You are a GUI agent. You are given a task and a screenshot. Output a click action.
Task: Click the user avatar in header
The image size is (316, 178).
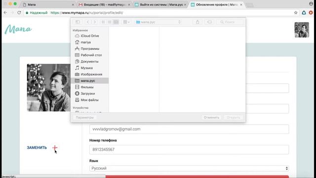tap(302, 30)
